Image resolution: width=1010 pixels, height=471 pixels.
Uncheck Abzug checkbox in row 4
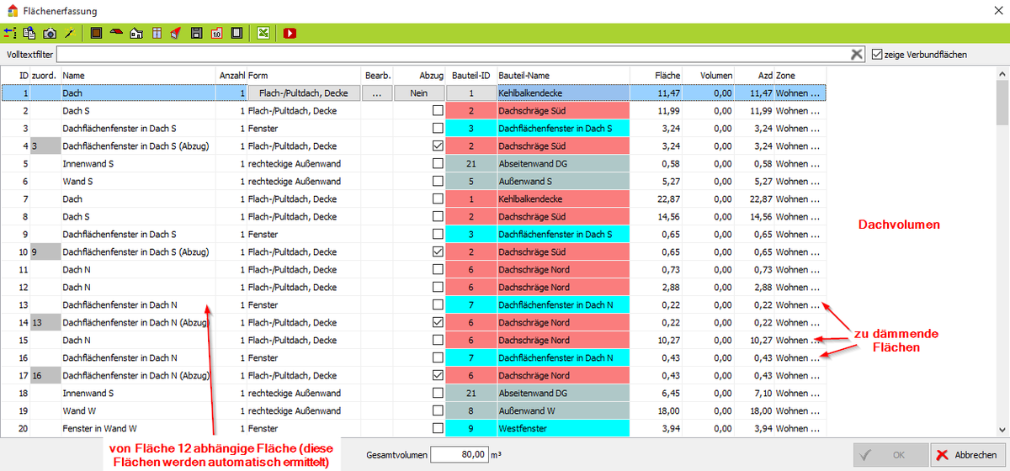pyautogui.click(x=437, y=146)
